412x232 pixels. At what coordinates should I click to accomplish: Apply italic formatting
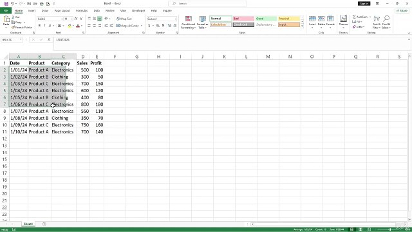click(44, 26)
